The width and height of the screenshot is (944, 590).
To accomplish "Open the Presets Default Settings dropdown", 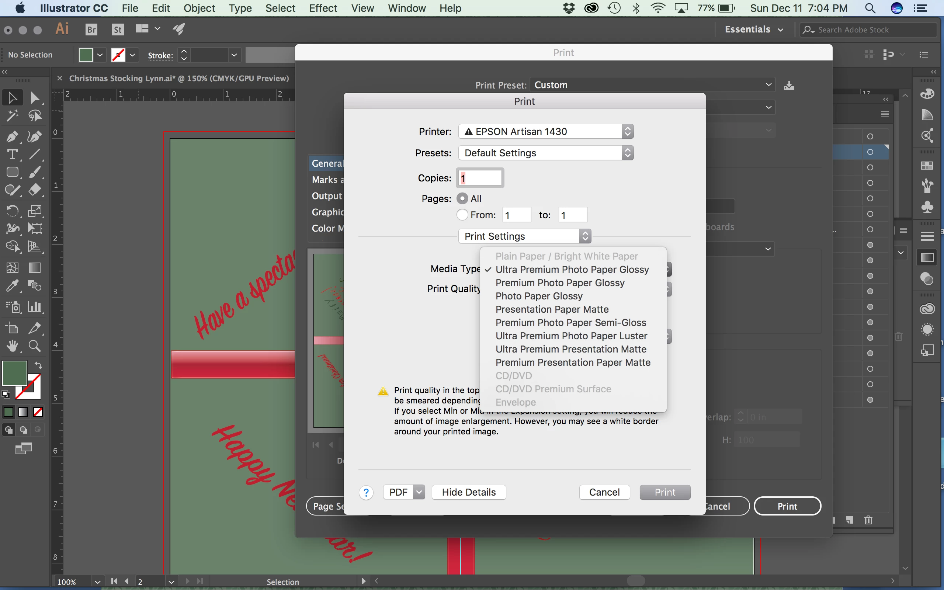I will click(x=545, y=153).
